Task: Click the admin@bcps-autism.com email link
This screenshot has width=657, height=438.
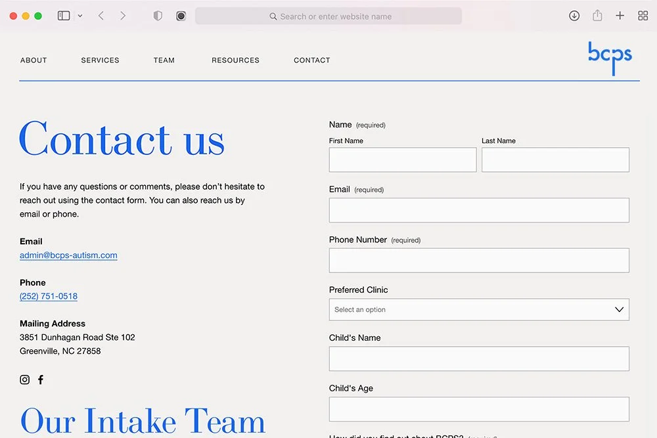Action: [68, 255]
